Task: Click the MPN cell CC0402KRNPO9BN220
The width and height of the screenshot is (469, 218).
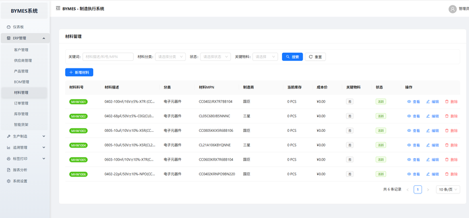Action: point(216,174)
